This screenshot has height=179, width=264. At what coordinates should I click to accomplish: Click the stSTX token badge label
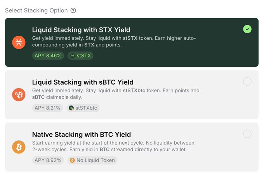[84, 56]
